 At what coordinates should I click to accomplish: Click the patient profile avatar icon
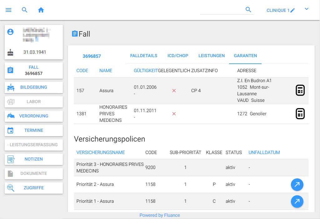click(11, 32)
